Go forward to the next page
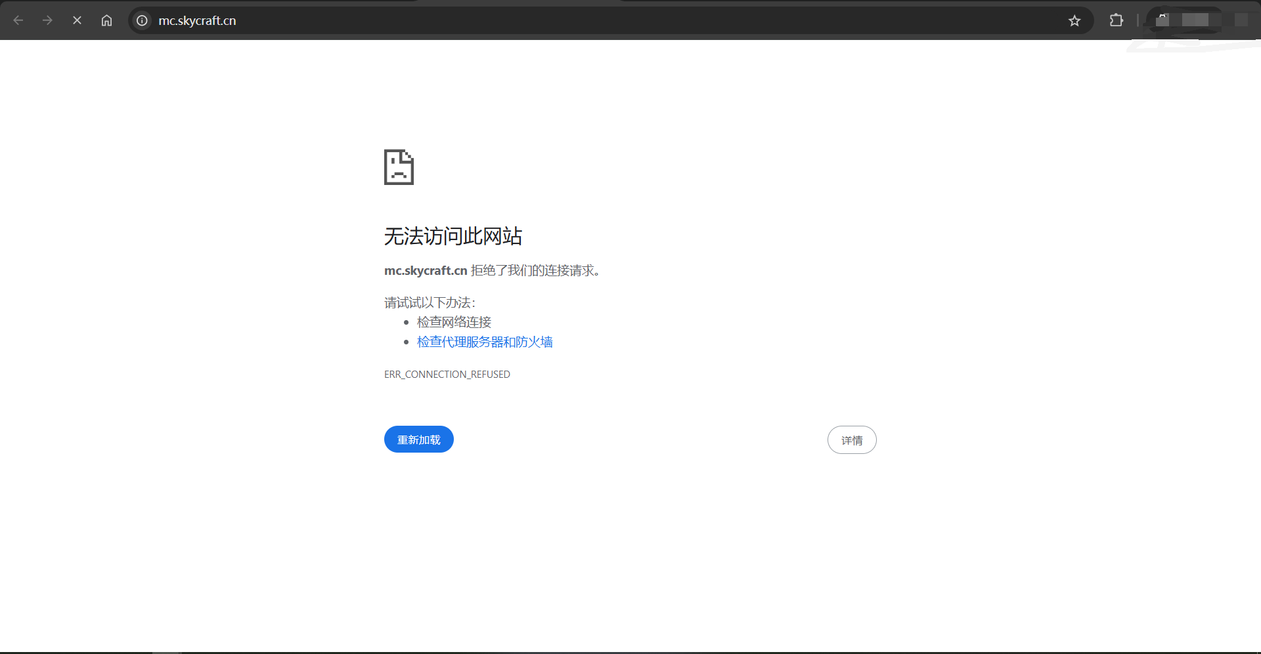The width and height of the screenshot is (1261, 654). (x=47, y=20)
